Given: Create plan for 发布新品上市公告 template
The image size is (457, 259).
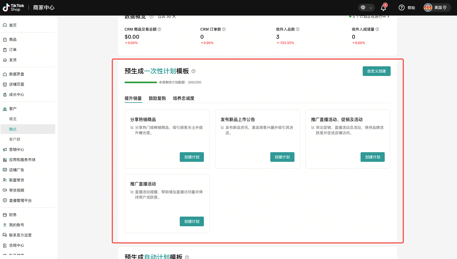Looking at the screenshot, I should 282,157.
